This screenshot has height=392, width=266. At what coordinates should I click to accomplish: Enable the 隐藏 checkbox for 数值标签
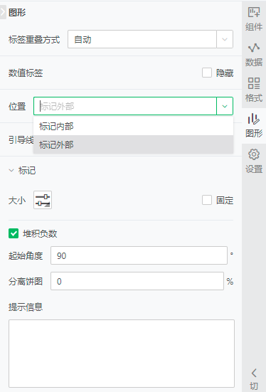[x=207, y=73]
